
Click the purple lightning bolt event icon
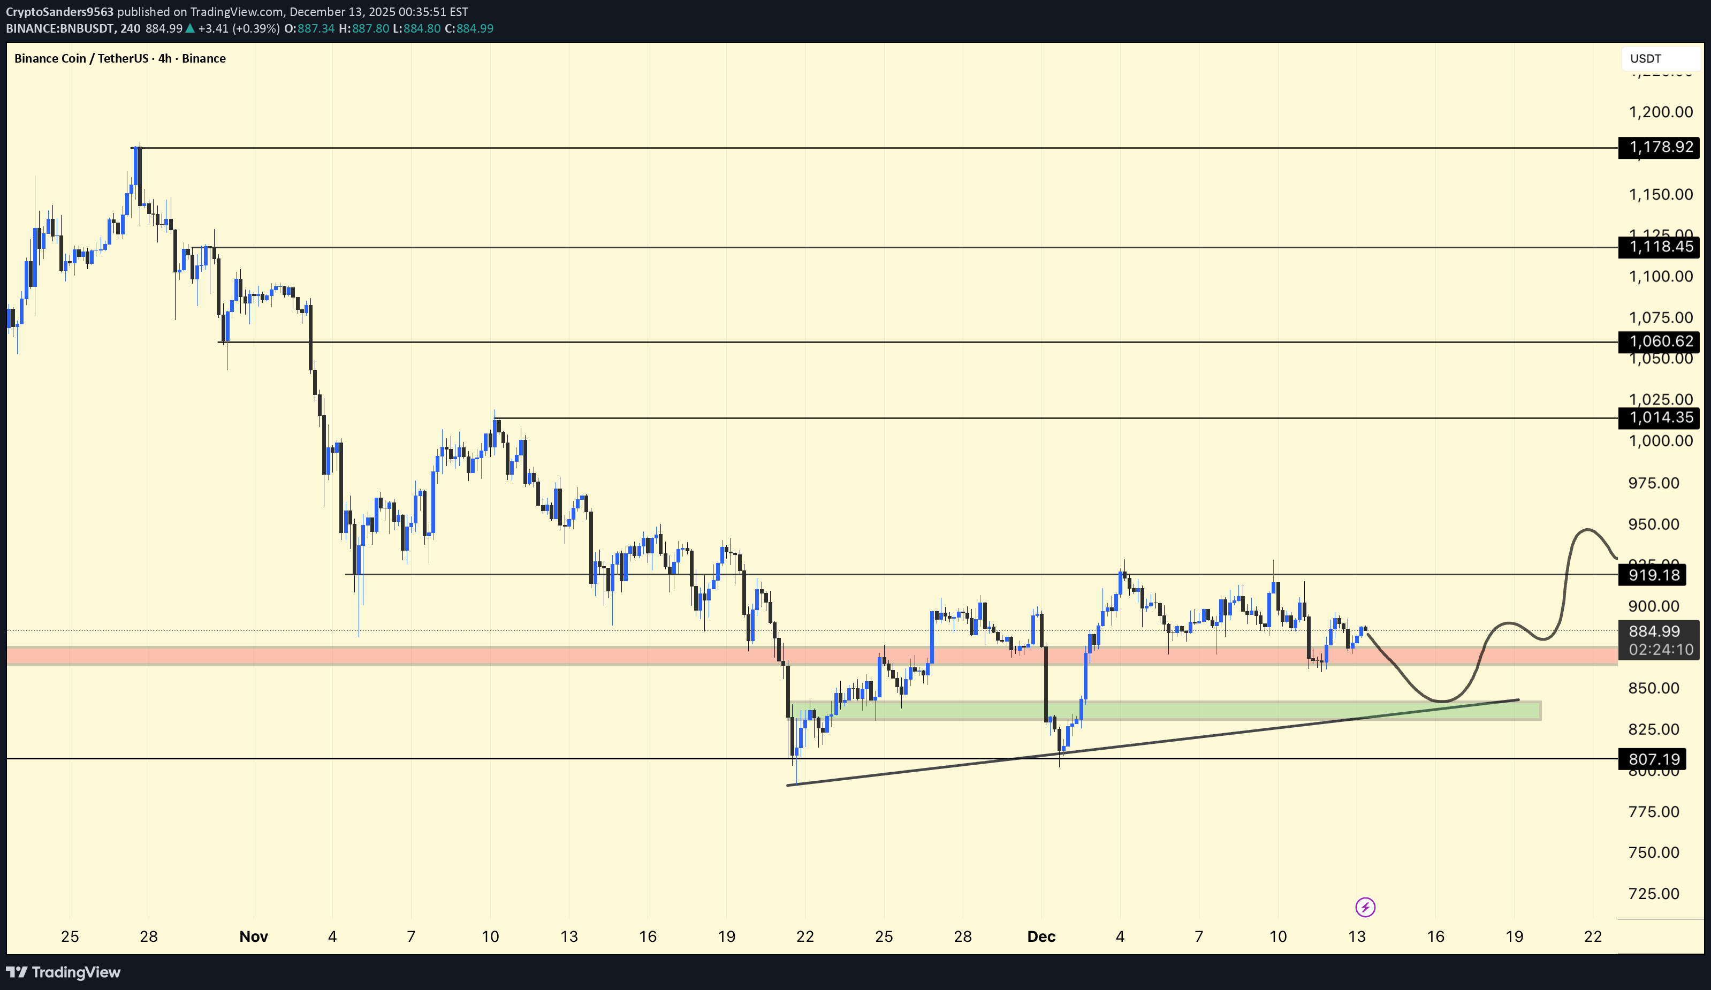tap(1365, 907)
